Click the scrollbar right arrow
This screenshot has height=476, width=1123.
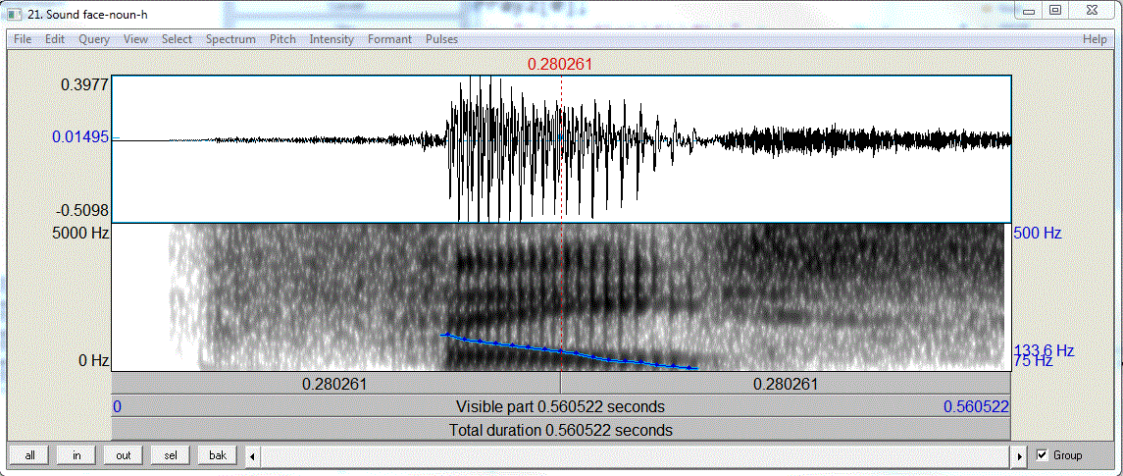tap(1021, 455)
